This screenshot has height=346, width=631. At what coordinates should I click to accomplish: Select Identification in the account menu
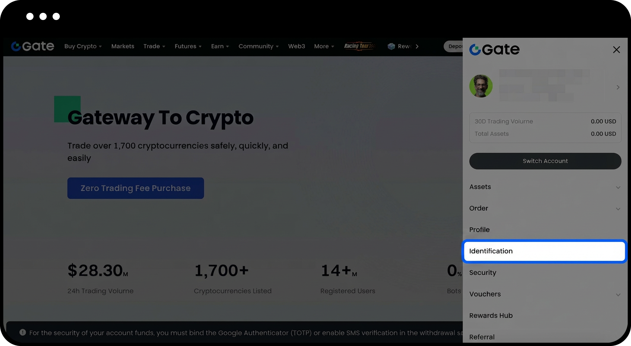click(544, 251)
